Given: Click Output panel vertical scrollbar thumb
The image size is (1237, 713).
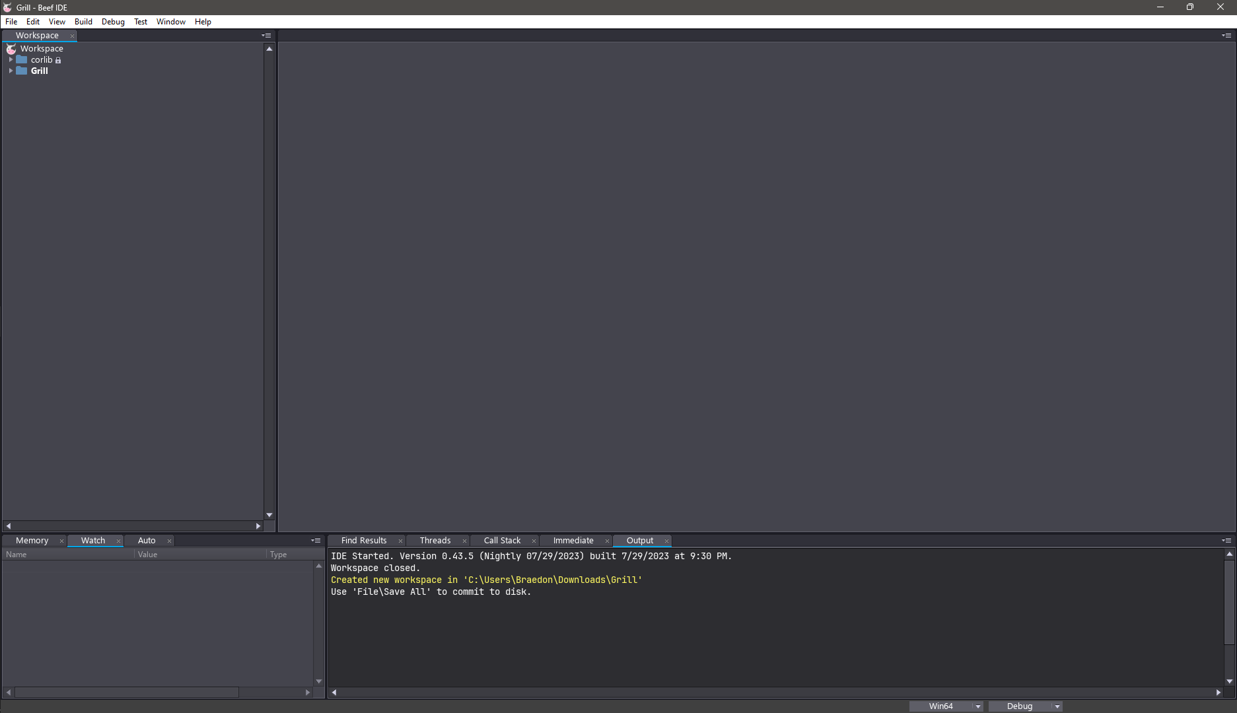Looking at the screenshot, I should click(1230, 602).
